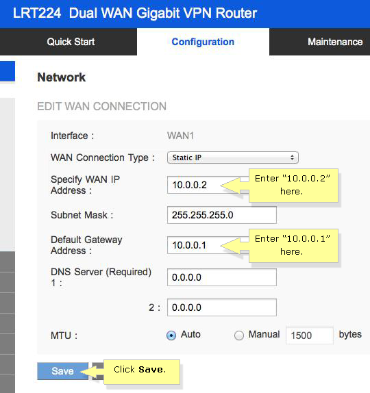Click the WAN1 interface value
Image resolution: width=370 pixels, height=393 pixels.
tap(181, 136)
